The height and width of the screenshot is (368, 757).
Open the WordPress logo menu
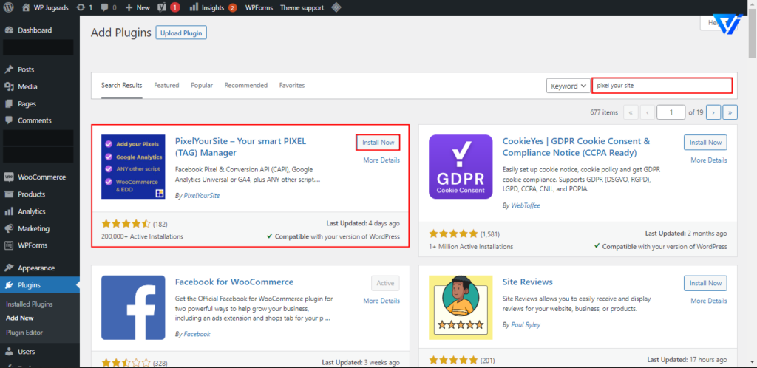pyautogui.click(x=9, y=7)
